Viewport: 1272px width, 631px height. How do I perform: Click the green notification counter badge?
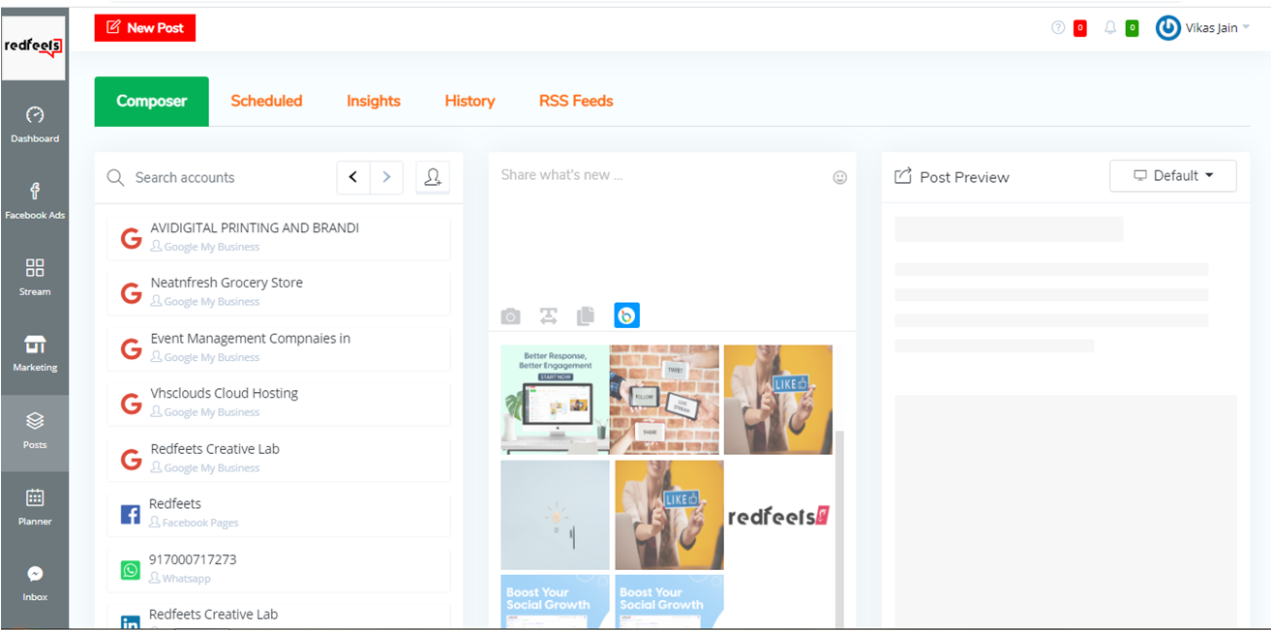[x=1132, y=28]
